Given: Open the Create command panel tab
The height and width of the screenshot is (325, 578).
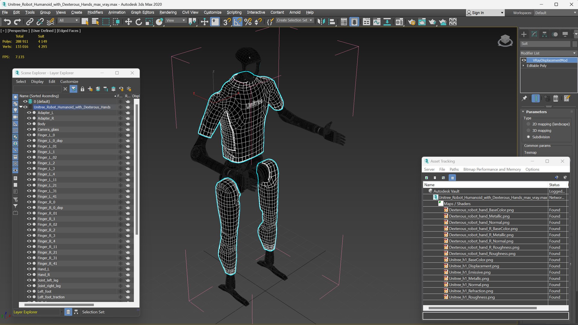Looking at the screenshot, I should tap(524, 34).
